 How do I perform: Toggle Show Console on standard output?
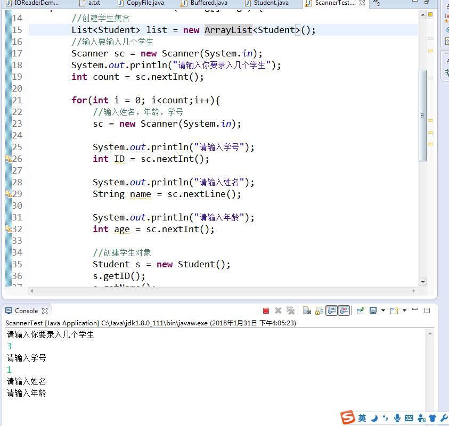(x=332, y=310)
